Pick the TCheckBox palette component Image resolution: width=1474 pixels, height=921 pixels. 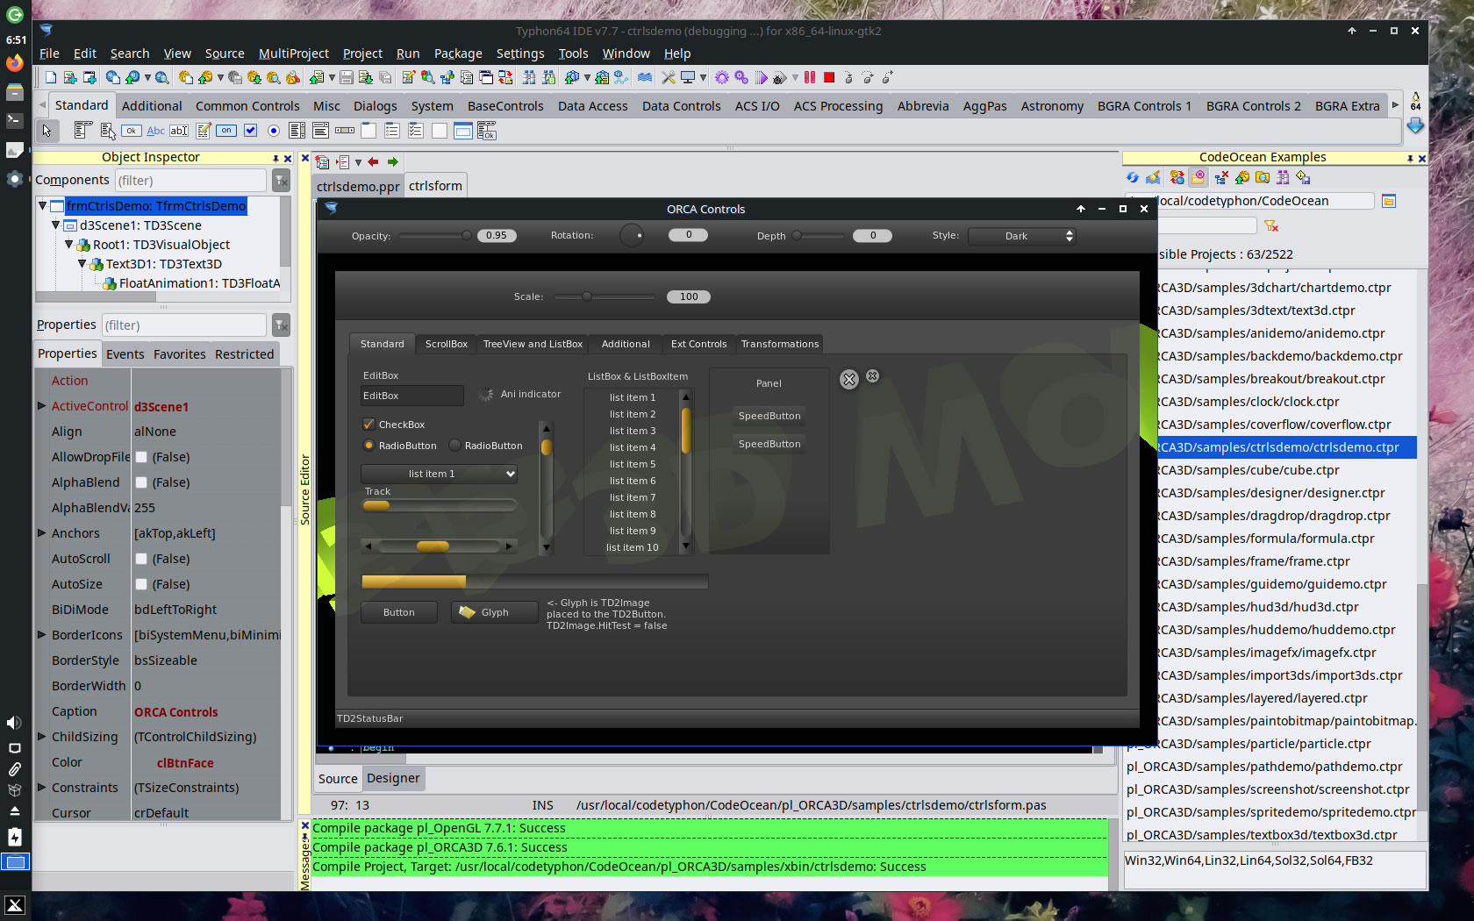click(x=250, y=131)
